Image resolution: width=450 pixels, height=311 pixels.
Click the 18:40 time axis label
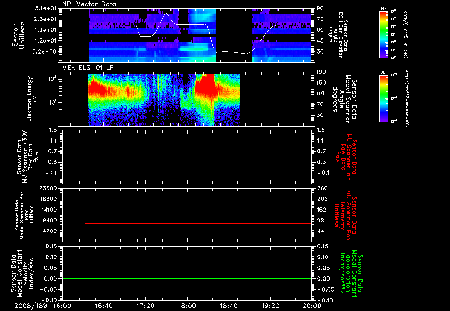pyautogui.click(x=229, y=306)
